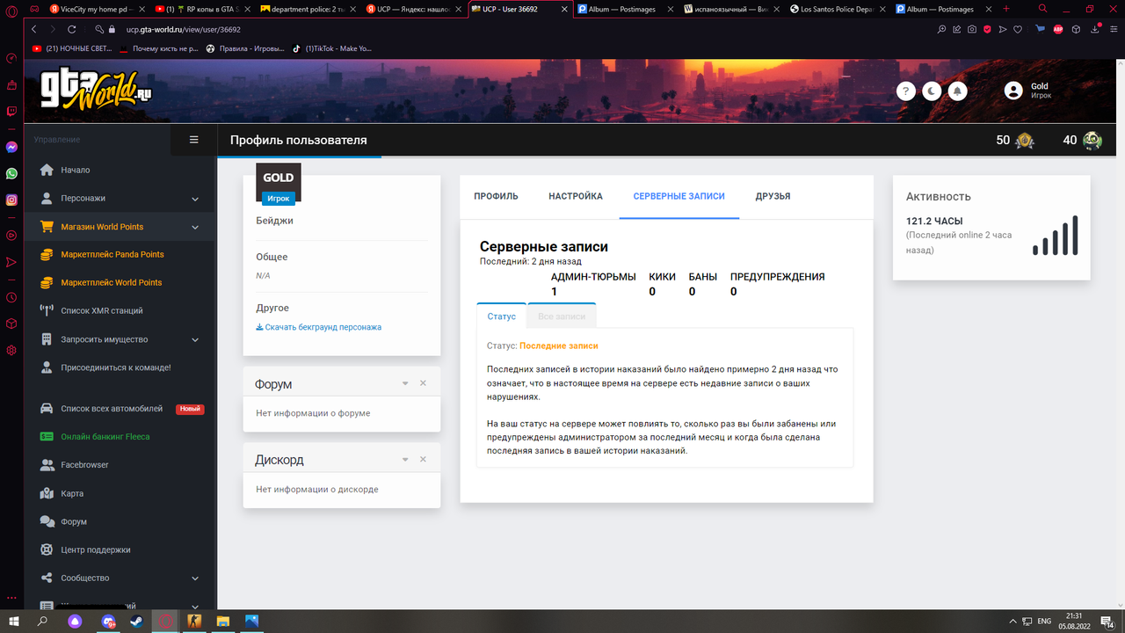Toggle the sidebar hamburger menu
The width and height of the screenshot is (1125, 633).
(194, 140)
